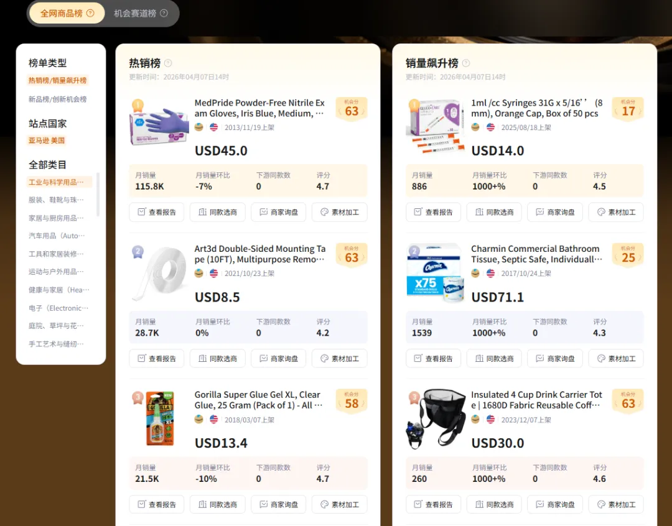Click 查看报告 for Gorilla Super Glue

point(156,505)
